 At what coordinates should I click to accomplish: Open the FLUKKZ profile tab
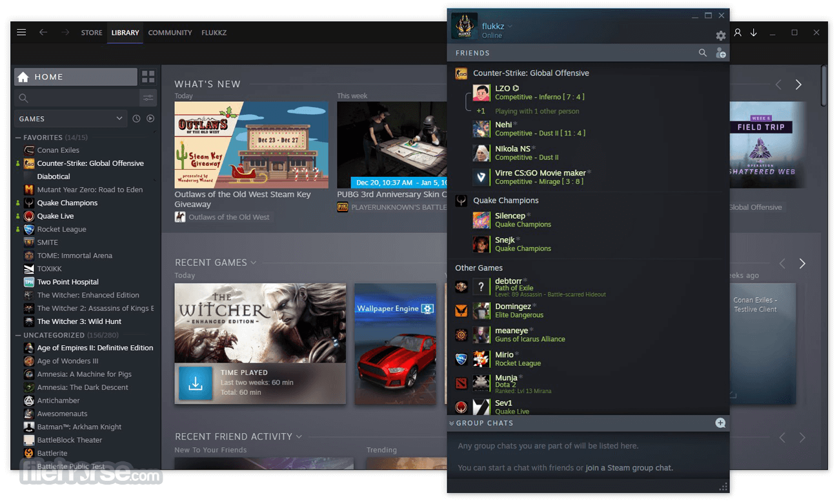coord(214,32)
